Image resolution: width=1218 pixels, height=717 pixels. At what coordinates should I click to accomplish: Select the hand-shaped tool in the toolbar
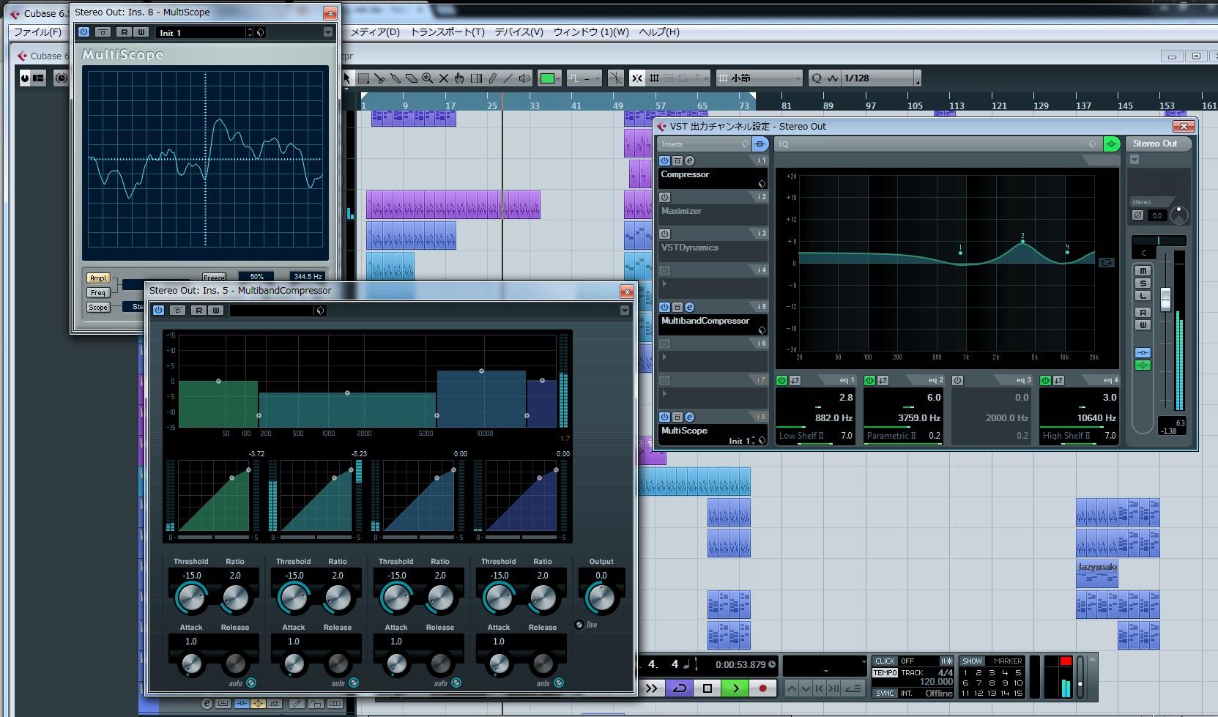pyautogui.click(x=460, y=78)
